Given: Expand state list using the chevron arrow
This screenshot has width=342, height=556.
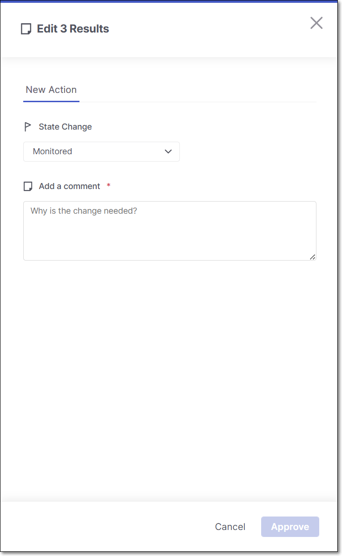Looking at the screenshot, I should click(x=168, y=151).
